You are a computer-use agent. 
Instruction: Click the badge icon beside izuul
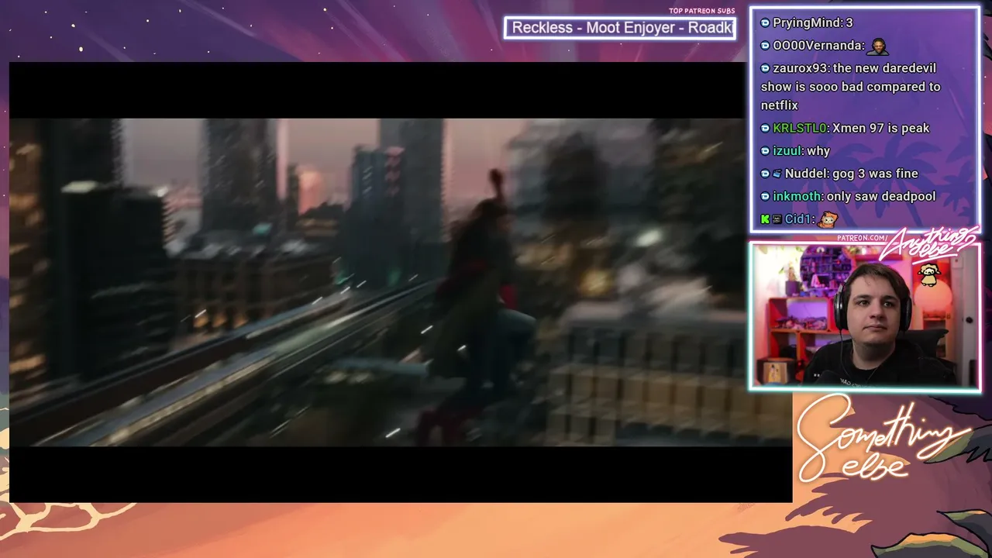765,151
